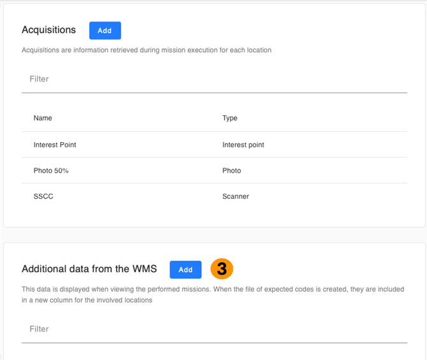Click the Photo type cell
Image resolution: width=427 pixels, height=360 pixels.
pyautogui.click(x=231, y=171)
